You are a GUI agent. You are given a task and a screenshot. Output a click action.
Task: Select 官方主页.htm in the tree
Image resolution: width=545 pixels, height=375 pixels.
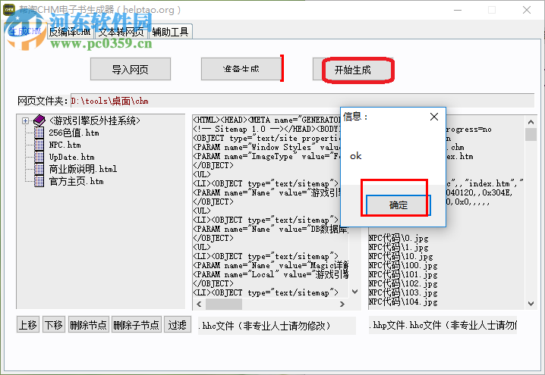coord(76,181)
